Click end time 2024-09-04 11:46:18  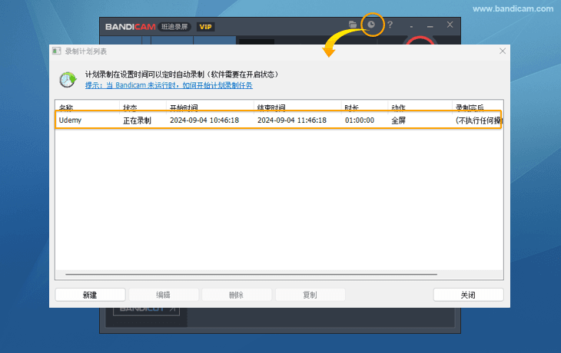tap(292, 120)
